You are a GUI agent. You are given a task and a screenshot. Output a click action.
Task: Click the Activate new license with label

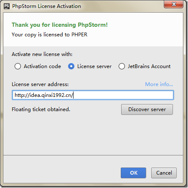[x=42, y=54]
